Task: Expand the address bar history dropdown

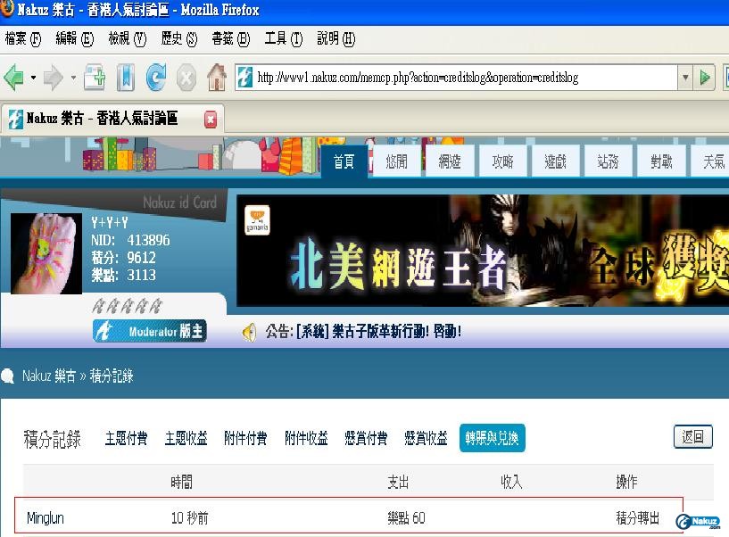Action: pyautogui.click(x=685, y=78)
